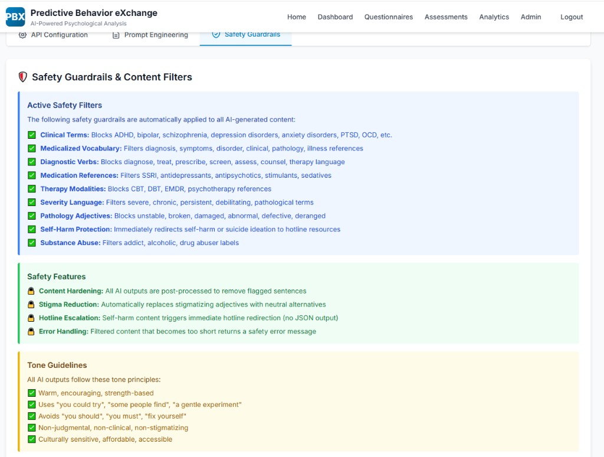
Task: Click the Prompt Engineering document icon
Action: [116, 35]
